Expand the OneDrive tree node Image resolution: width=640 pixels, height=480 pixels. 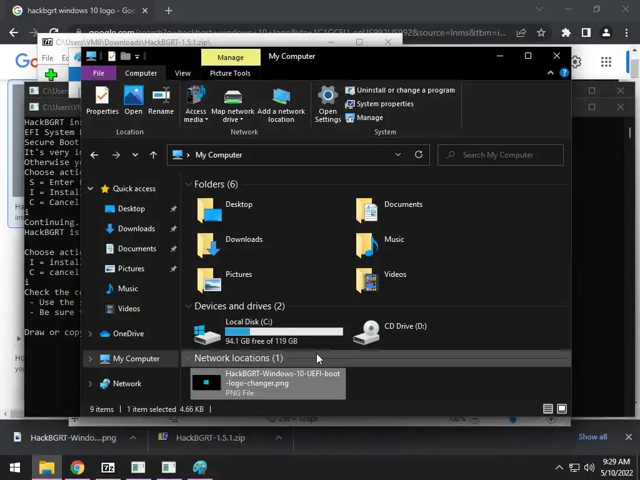click(x=91, y=334)
